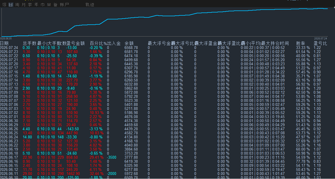Click the 6581.78 balance value
The image size is (335, 179).
coord(131,52)
